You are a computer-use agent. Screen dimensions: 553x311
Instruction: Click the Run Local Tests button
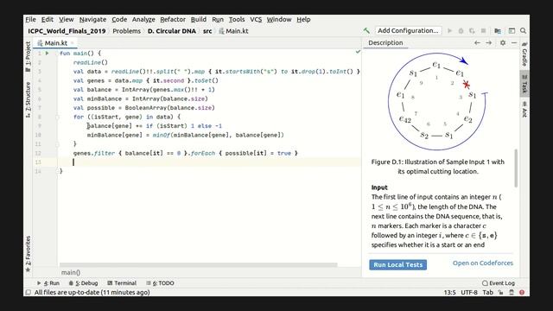(397, 265)
